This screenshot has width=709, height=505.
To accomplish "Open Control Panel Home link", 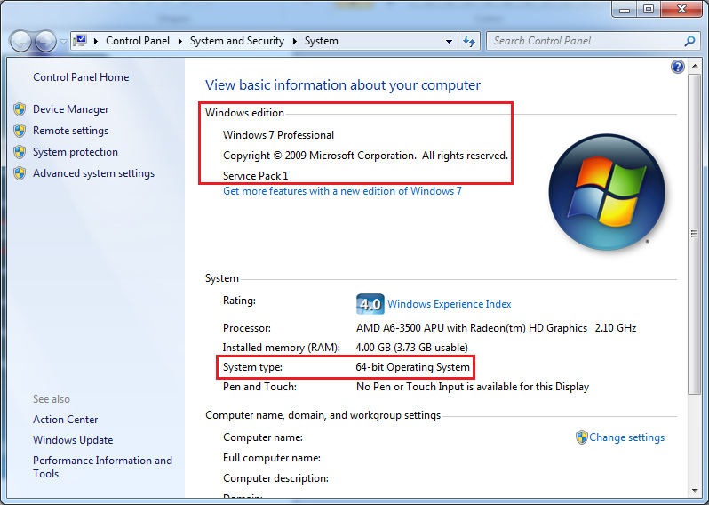I will pyautogui.click(x=81, y=77).
